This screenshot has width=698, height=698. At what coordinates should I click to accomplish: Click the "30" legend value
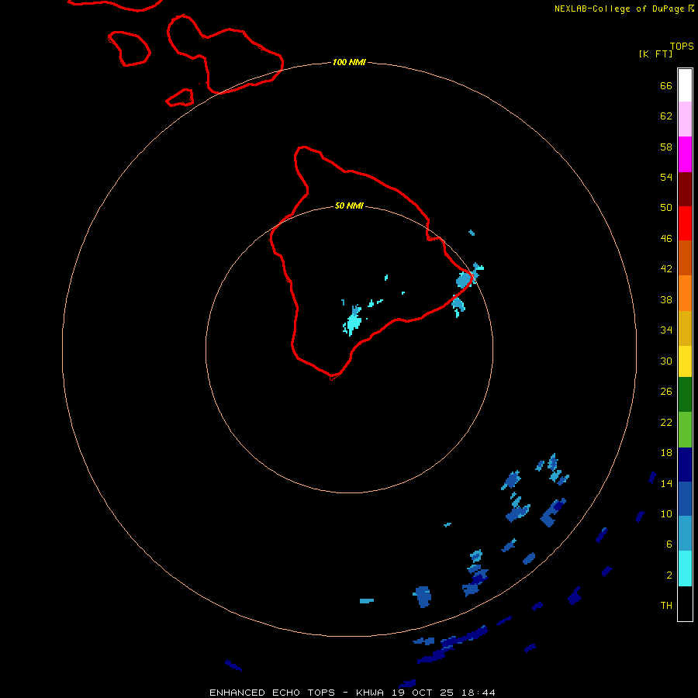pos(666,361)
